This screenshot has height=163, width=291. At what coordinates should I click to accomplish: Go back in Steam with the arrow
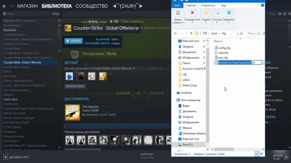pos(5,6)
